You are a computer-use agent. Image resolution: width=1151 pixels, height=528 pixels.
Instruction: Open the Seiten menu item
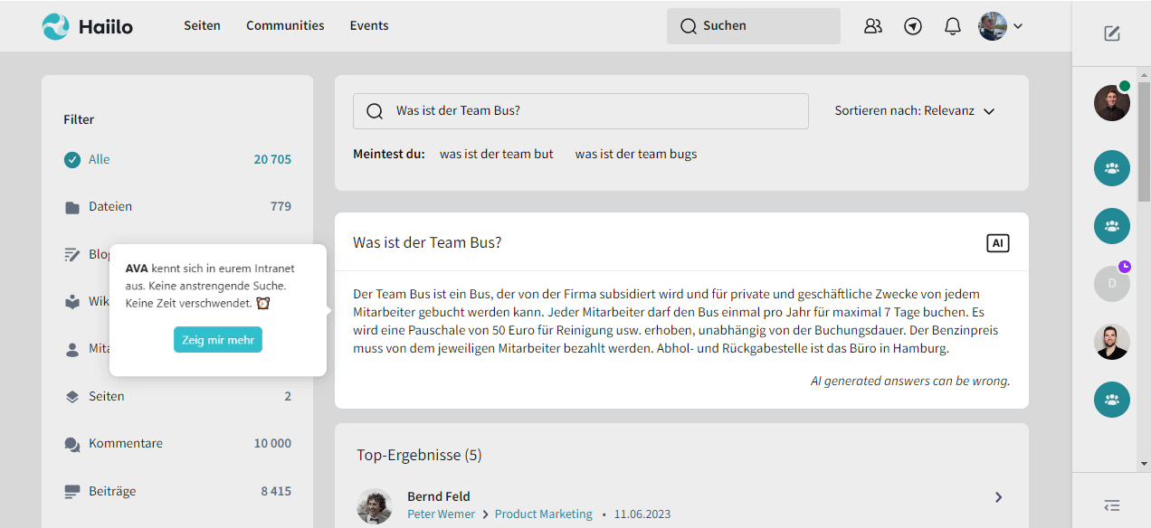tap(202, 26)
